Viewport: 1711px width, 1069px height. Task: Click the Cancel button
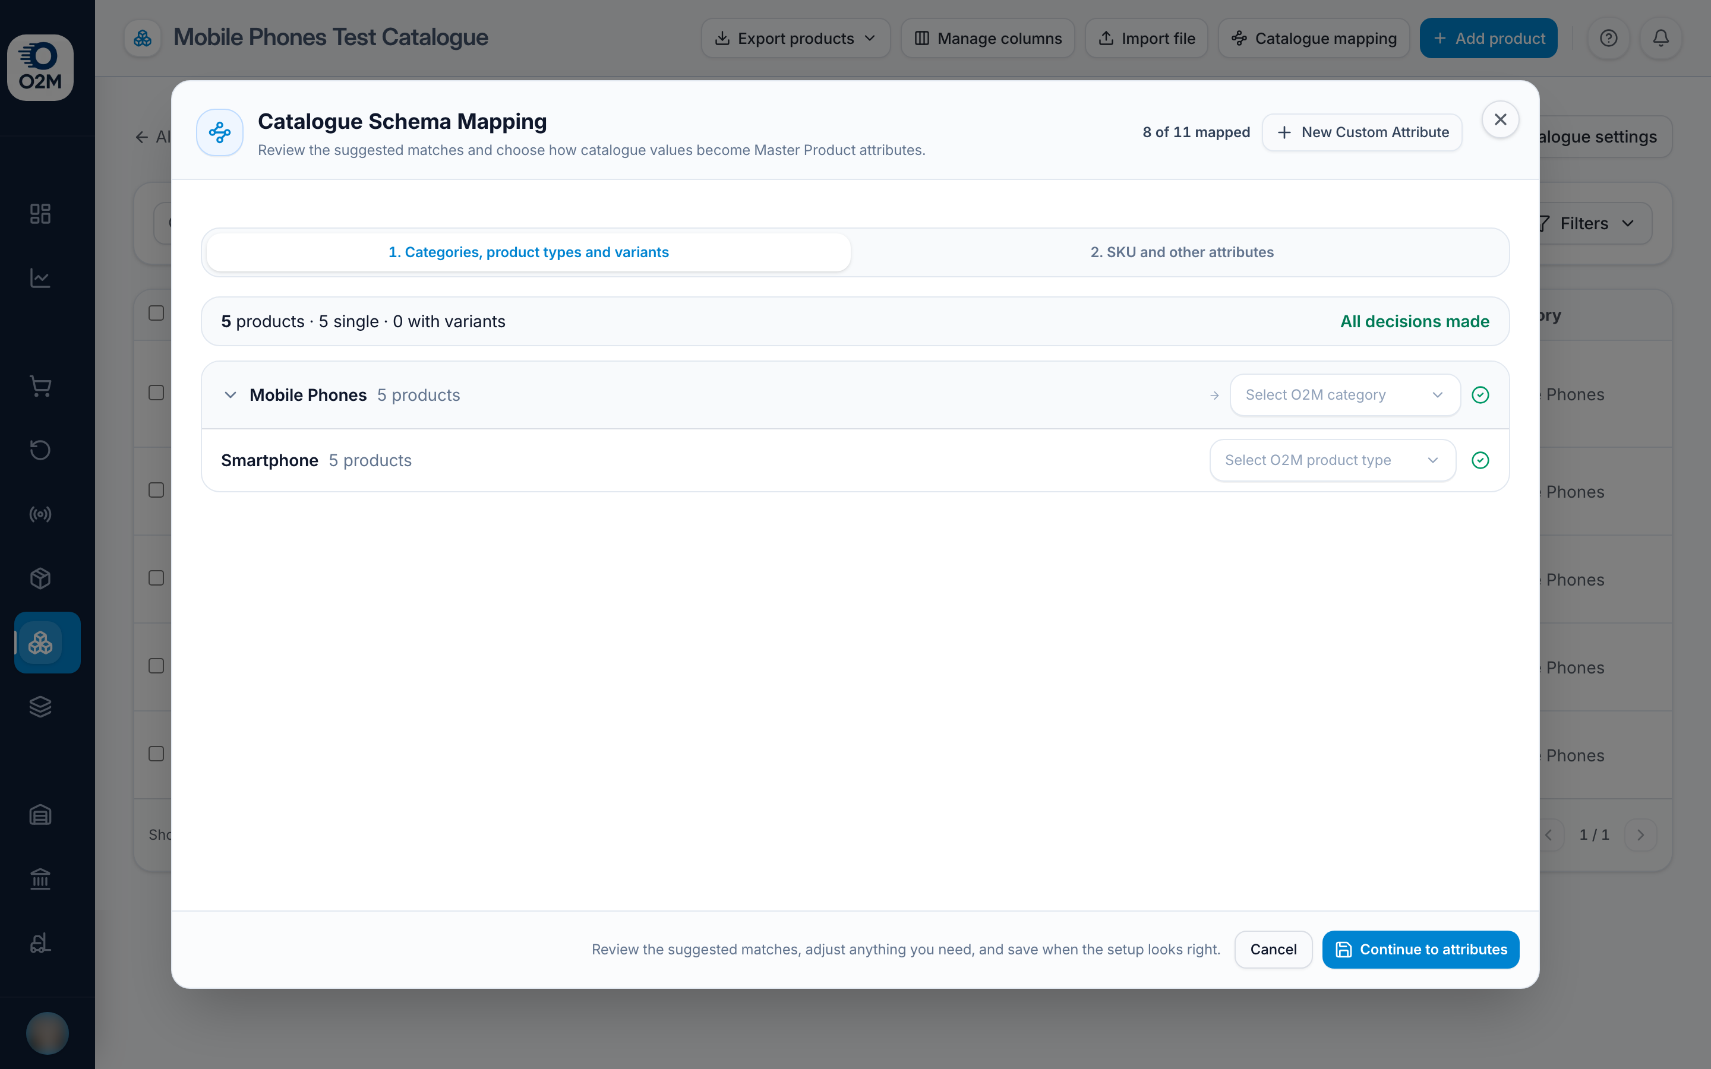1273,950
